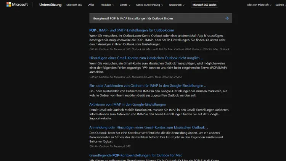Click the Microsoft 365 kaufen button

204,5
